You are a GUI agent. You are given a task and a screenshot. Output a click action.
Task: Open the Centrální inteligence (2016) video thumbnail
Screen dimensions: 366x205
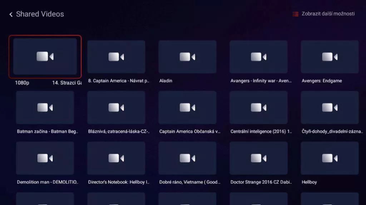tap(259, 107)
